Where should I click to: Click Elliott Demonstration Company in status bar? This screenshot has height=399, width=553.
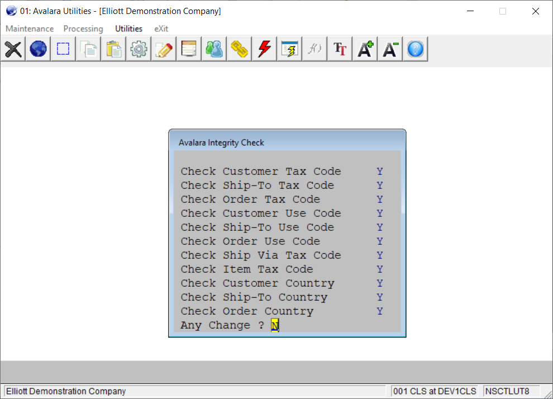point(66,391)
